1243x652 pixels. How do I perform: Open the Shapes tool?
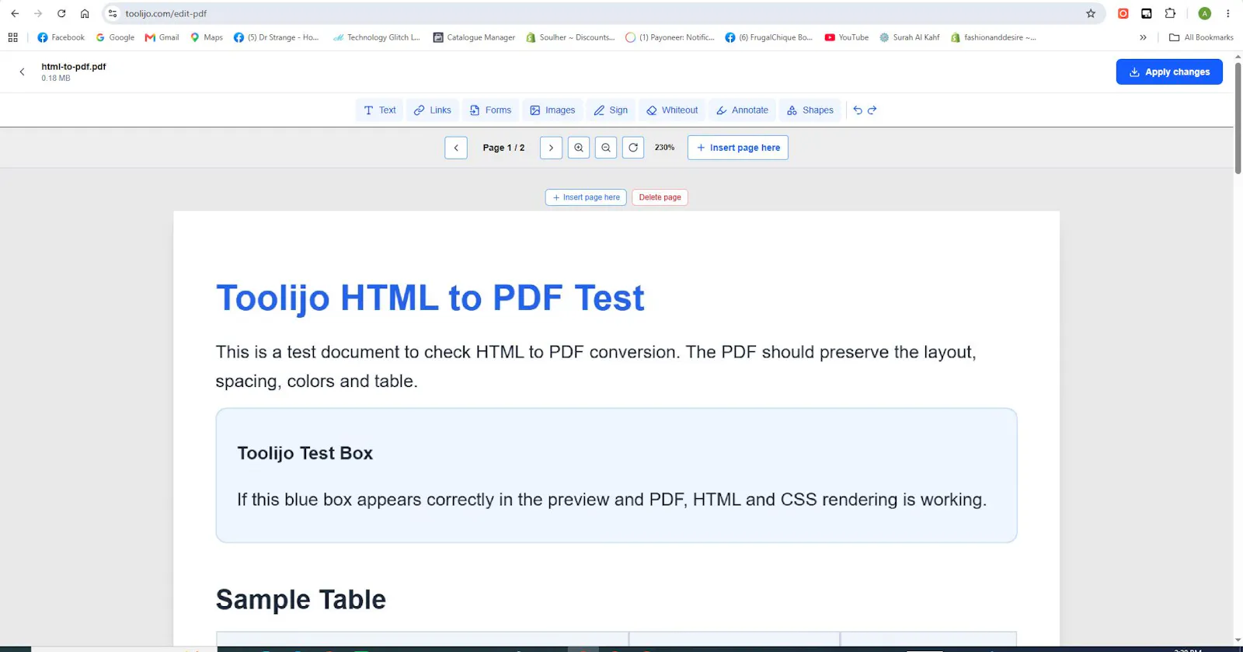pos(810,110)
